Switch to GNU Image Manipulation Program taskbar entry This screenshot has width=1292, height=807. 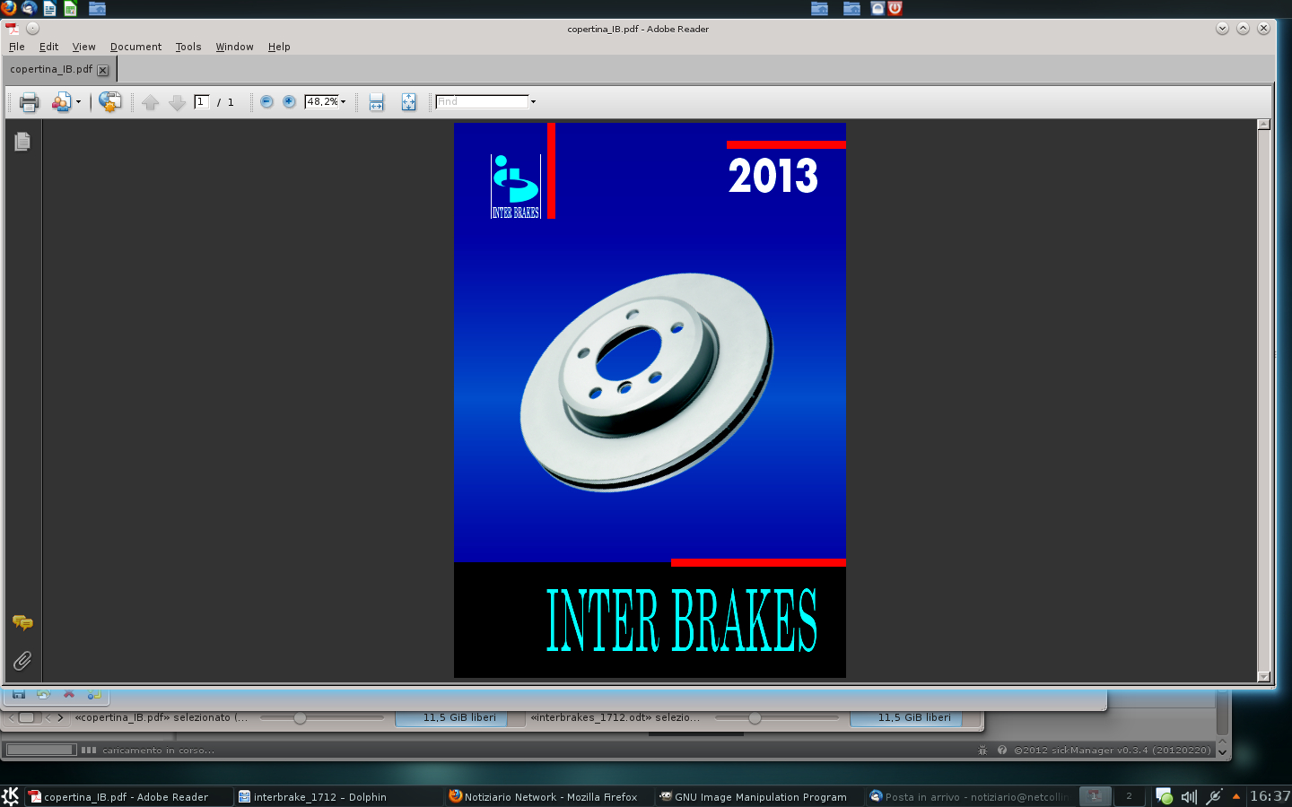pos(759,796)
